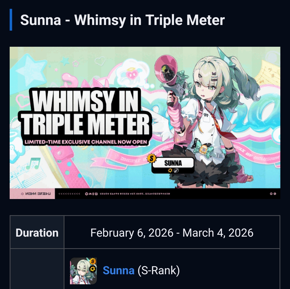Click the "Limited-Time Exclusive Channel Now Open" text
290x289 pixels.
click(86, 142)
